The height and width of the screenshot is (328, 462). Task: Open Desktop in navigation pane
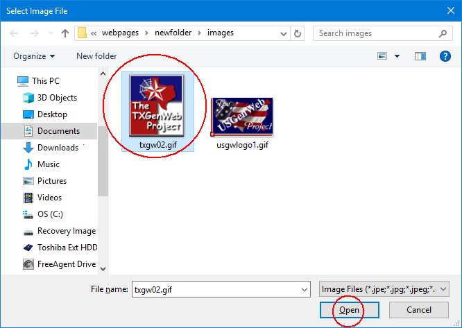(52, 114)
